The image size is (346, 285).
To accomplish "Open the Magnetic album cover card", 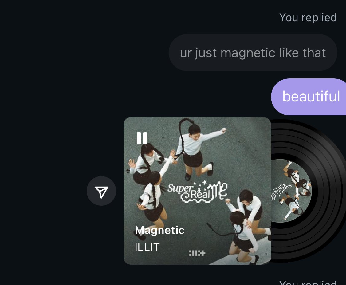I will click(197, 191).
